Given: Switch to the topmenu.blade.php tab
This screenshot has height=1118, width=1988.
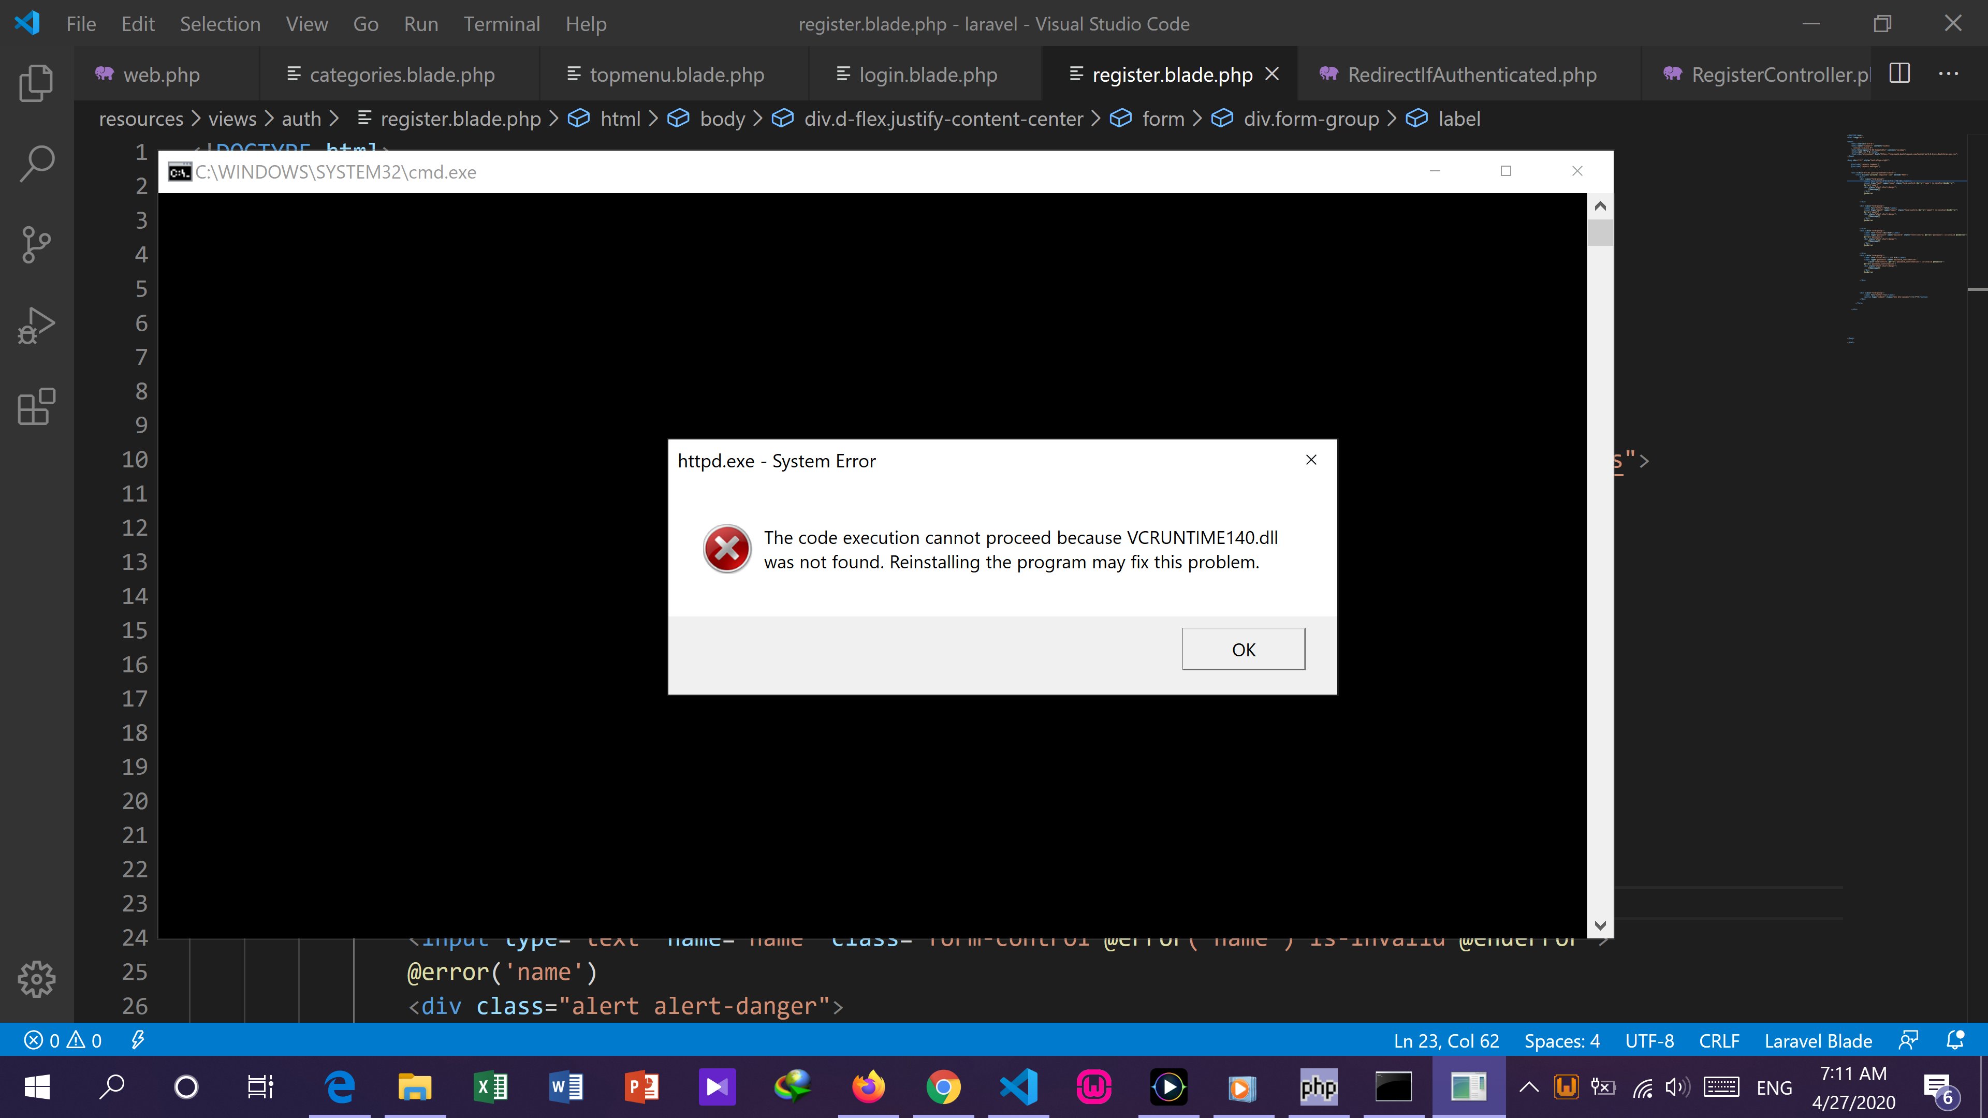Looking at the screenshot, I should coord(675,74).
